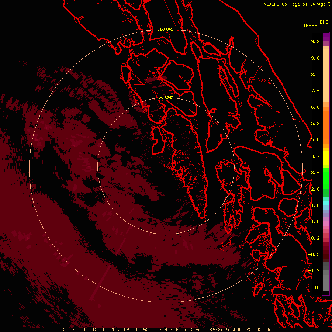The height and width of the screenshot is (332, 332).
Task: Click the purple top color bar segment
Action: point(326,37)
